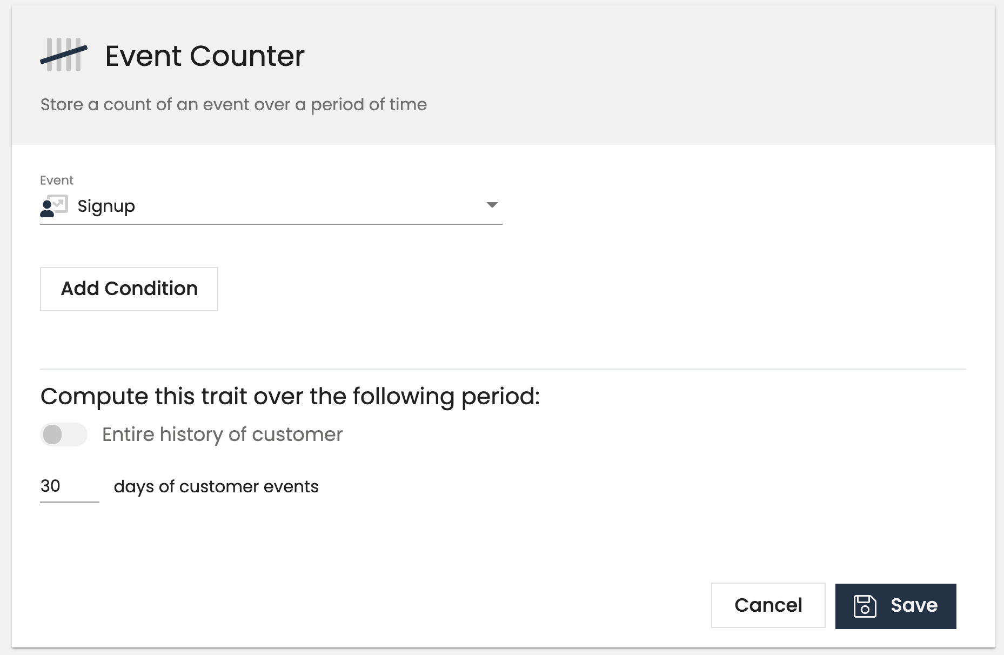1004x655 pixels.
Task: Click the 30 days input field
Action: click(x=69, y=486)
